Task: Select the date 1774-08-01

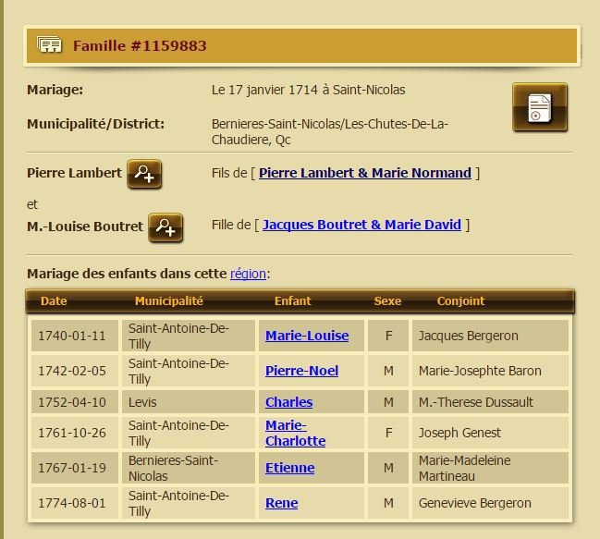Action: (x=71, y=503)
